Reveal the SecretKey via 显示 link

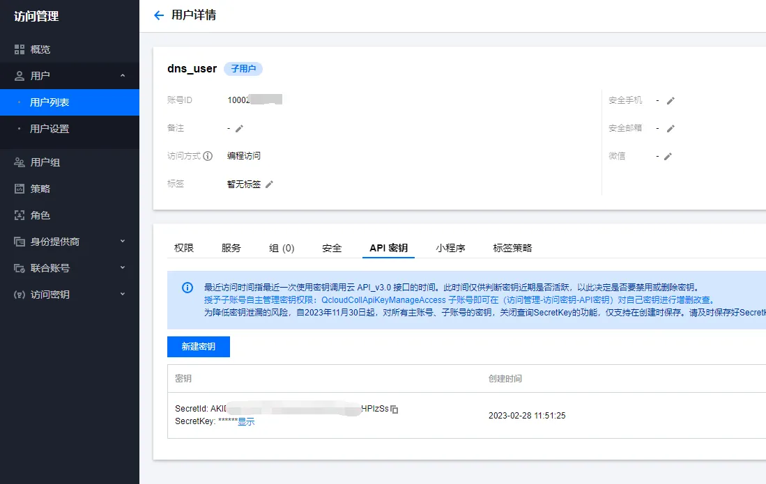pyautogui.click(x=246, y=422)
